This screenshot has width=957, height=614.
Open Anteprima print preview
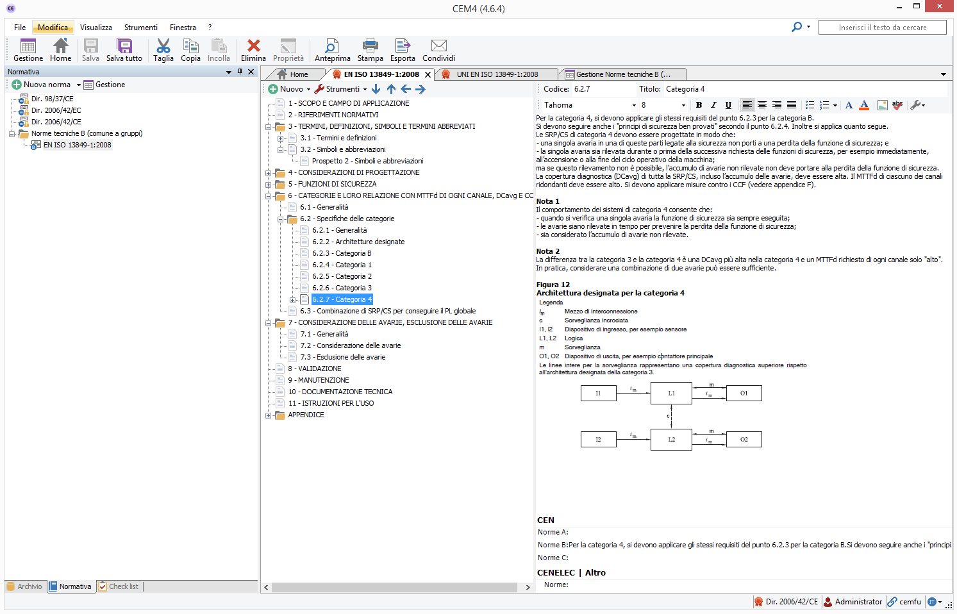coord(332,50)
